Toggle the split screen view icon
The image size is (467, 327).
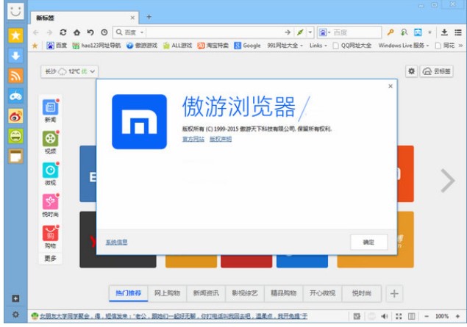point(412,316)
